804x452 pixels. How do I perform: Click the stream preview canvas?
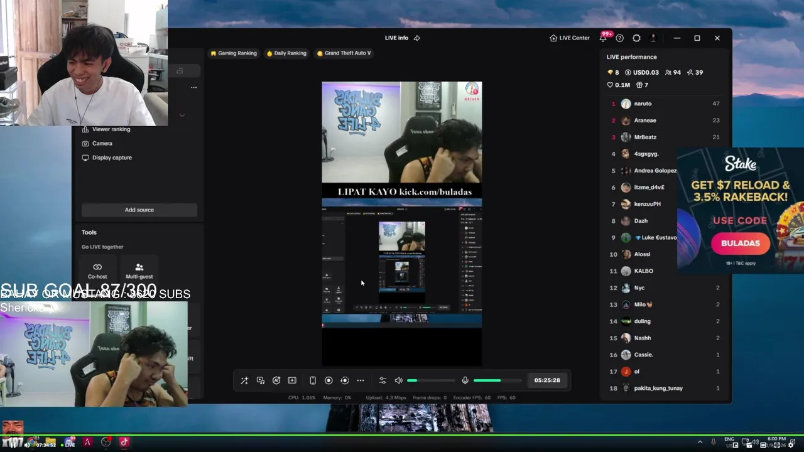point(402,224)
